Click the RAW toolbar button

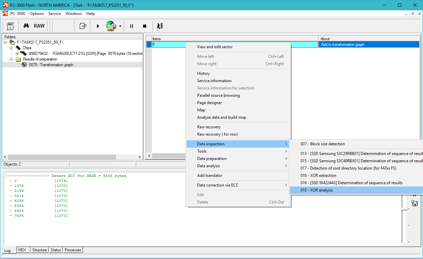pyautogui.click(x=39, y=26)
